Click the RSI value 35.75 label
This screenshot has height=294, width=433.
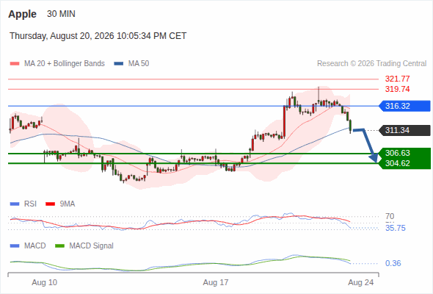click(396, 228)
